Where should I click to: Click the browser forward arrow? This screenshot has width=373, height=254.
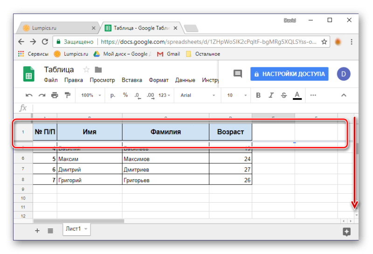coord(33,42)
